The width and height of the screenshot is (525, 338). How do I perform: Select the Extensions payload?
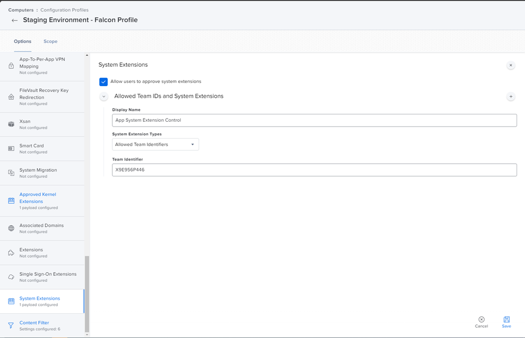pos(42,253)
